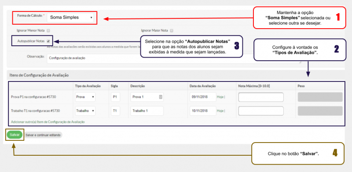
Task: Open the Trabalho type dropdown
Action: (85, 111)
